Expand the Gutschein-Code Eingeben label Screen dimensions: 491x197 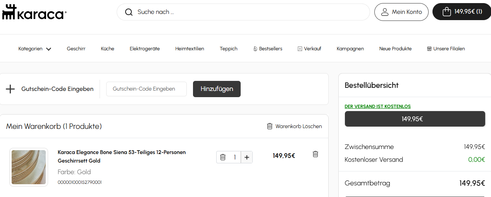tap(57, 89)
